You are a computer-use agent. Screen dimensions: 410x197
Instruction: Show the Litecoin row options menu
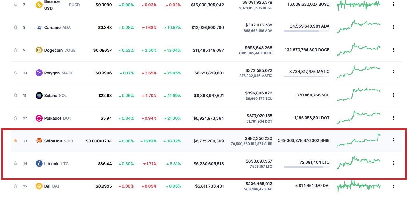393,163
